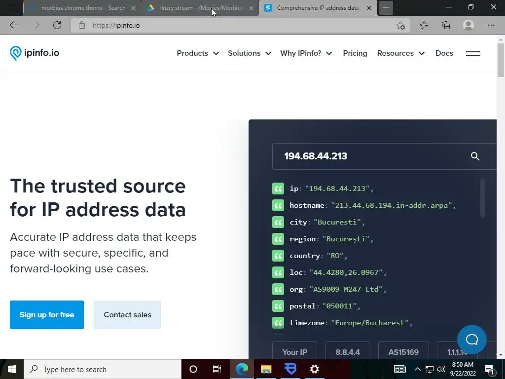Viewport: 505px width, 379px height.
Task: Open the Collections icon
Action: (446, 25)
